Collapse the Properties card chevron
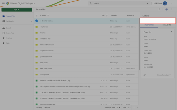 tap(171, 32)
